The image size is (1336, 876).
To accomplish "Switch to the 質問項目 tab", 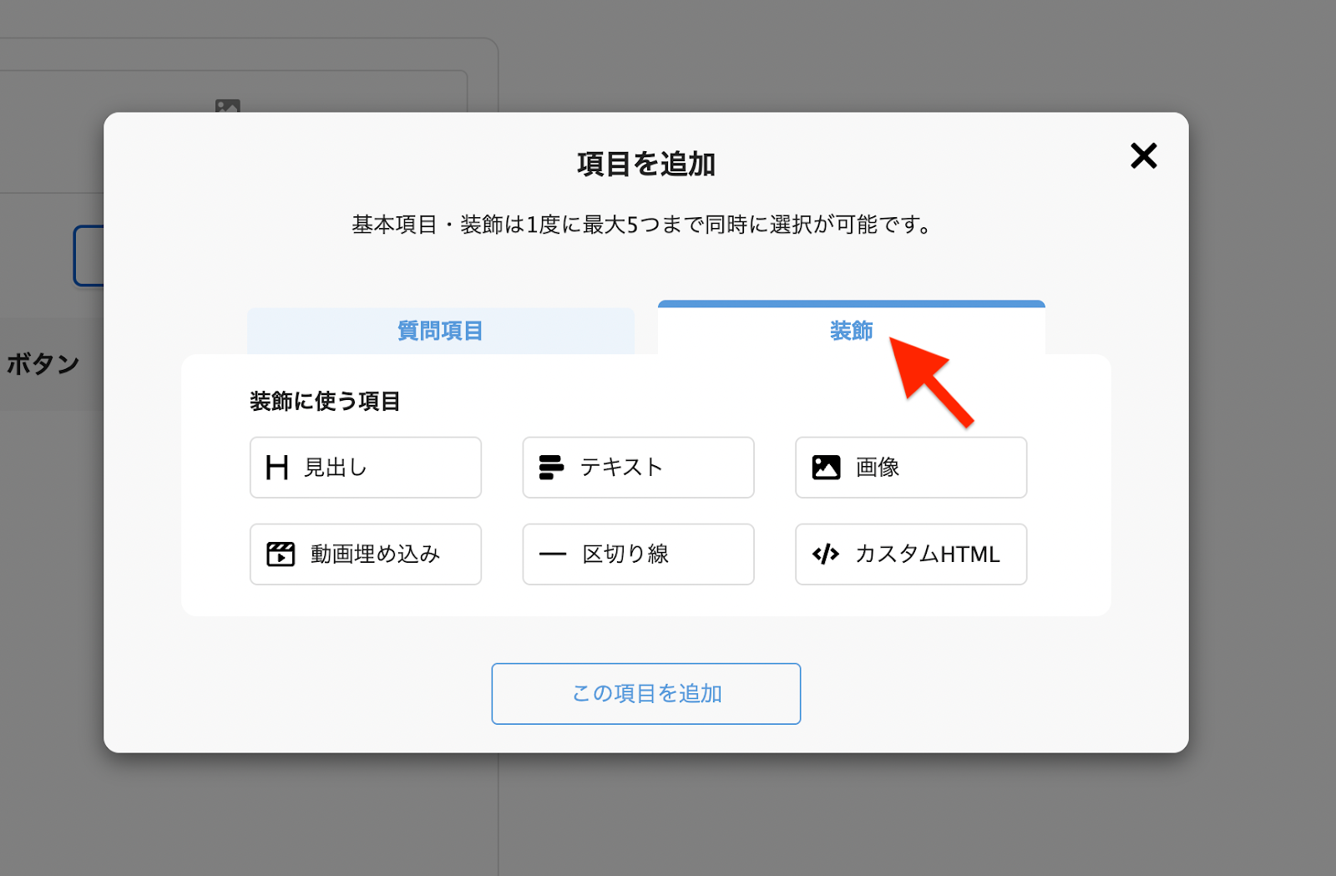I will 440,332.
